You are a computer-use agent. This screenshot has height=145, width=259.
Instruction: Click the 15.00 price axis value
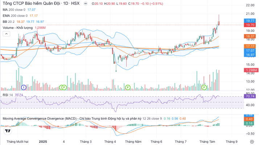point(250,65)
